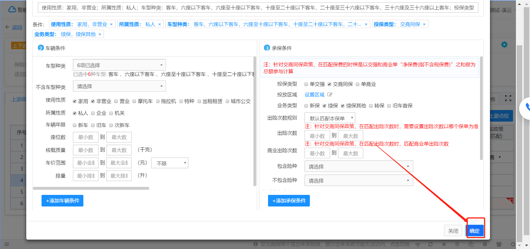The height and width of the screenshot is (249, 530).
Task: Check the 新保 business type checkbox
Action: pos(306,106)
